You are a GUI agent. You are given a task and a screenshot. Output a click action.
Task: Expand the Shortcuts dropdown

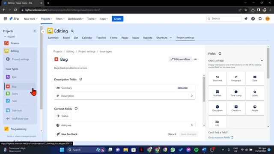(x=171, y=38)
